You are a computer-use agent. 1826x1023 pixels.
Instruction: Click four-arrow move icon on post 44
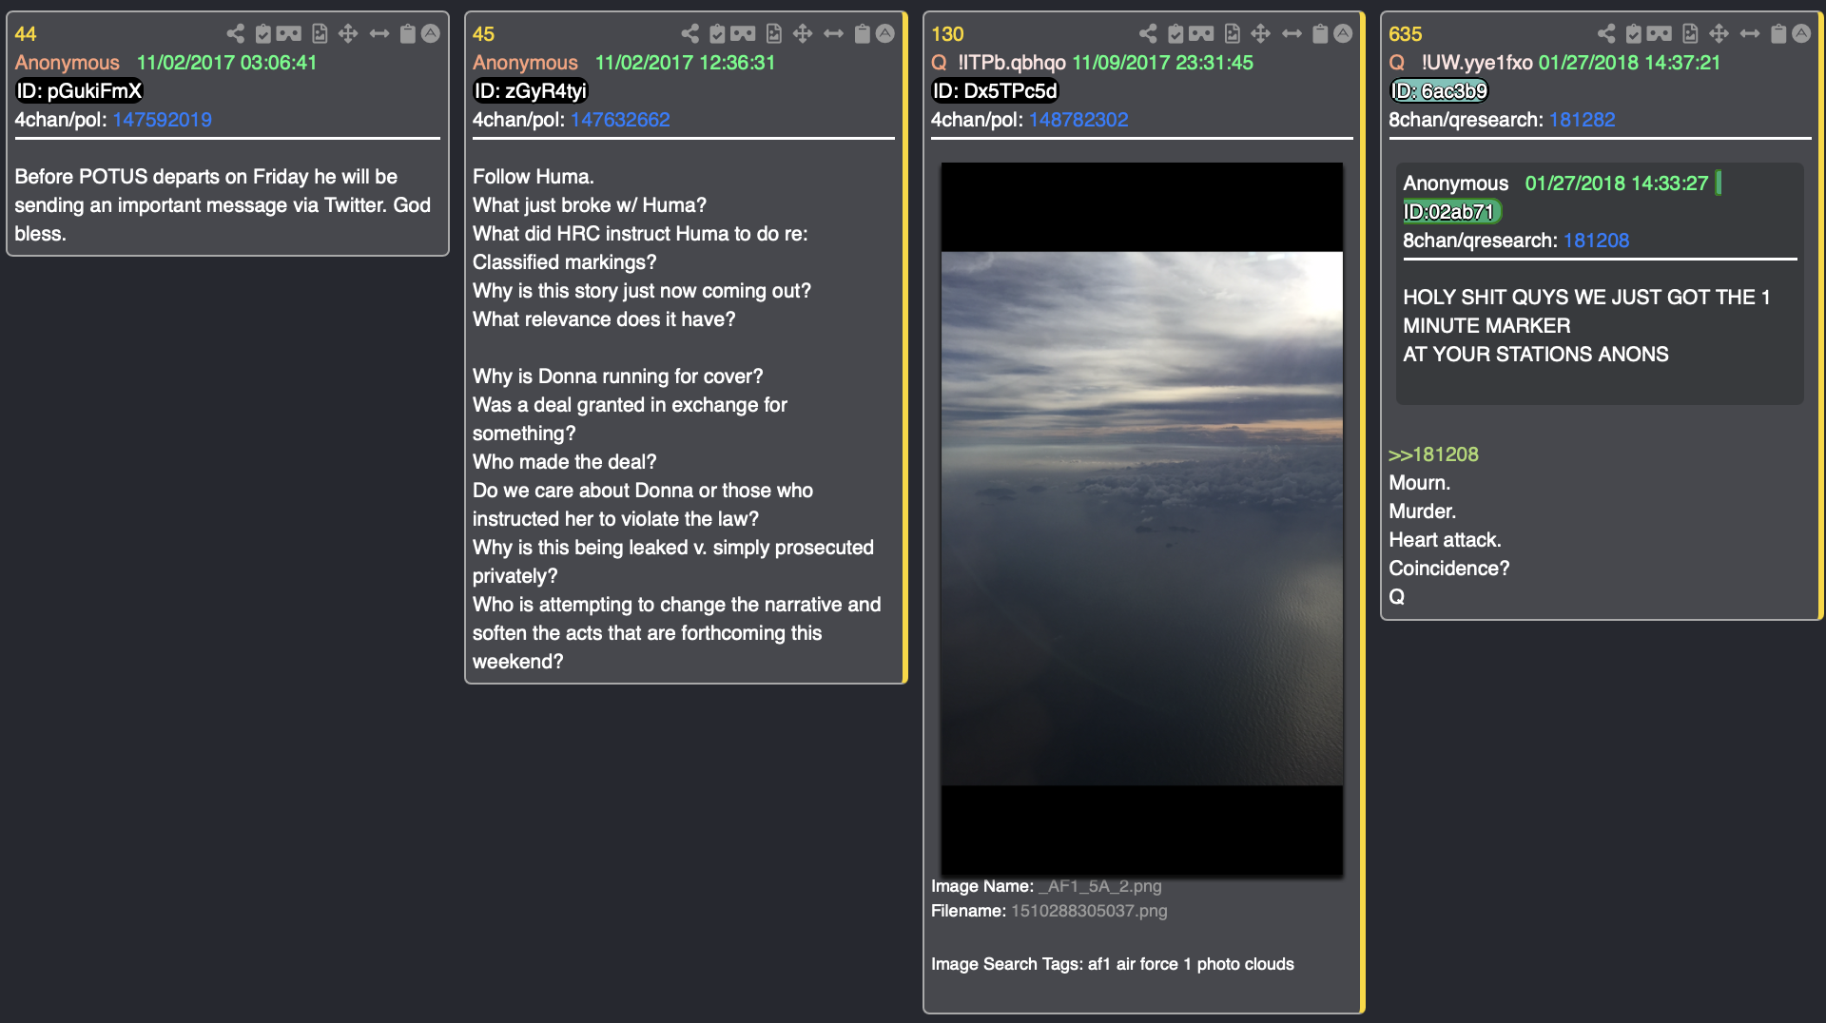pyautogui.click(x=348, y=34)
